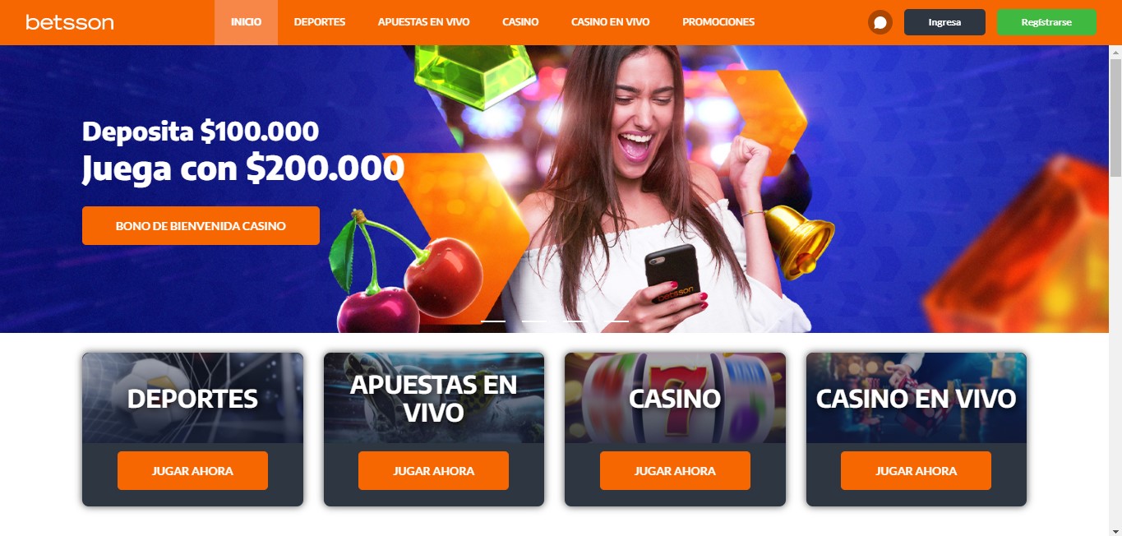The height and width of the screenshot is (536, 1122).
Task: Click the Ingresa login button
Action: tap(944, 22)
